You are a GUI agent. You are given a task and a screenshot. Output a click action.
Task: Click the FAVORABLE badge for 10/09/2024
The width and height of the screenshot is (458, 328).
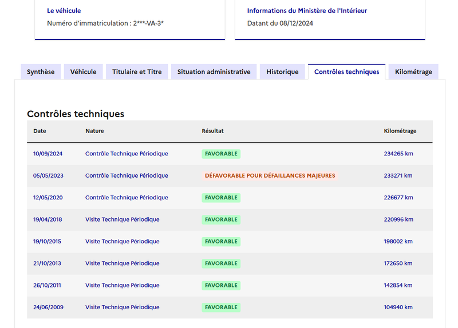(221, 154)
